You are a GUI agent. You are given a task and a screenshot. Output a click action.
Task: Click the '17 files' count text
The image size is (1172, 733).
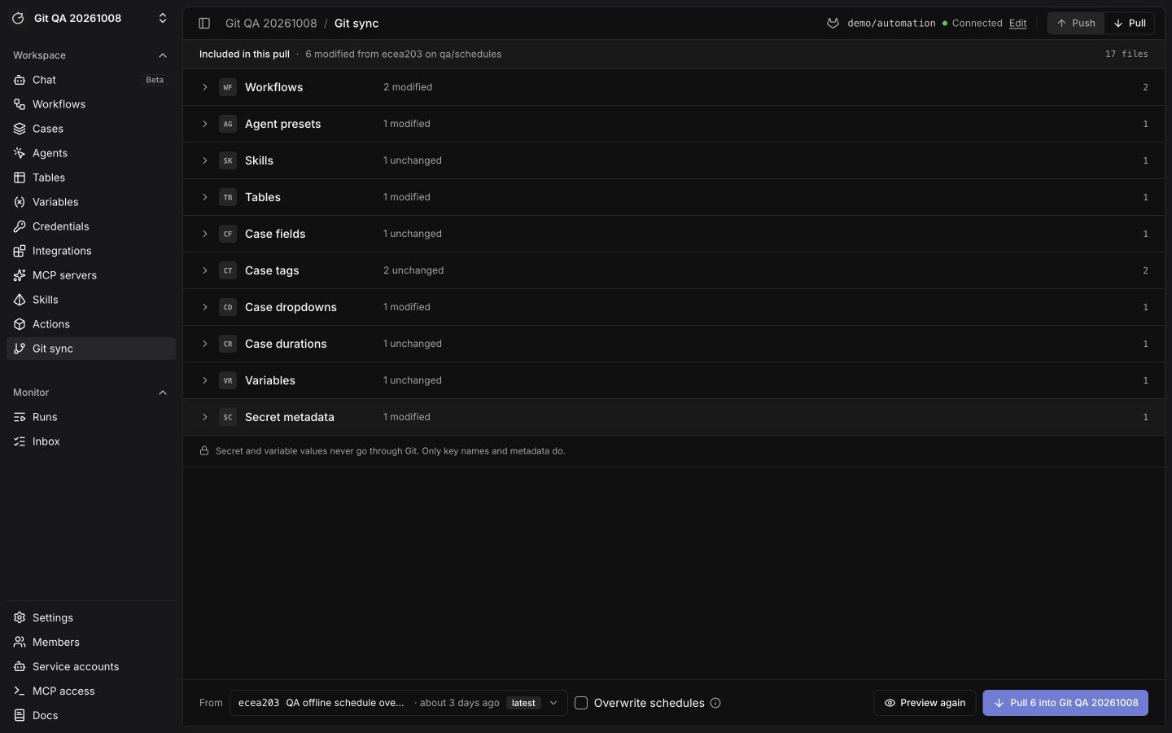tap(1126, 55)
